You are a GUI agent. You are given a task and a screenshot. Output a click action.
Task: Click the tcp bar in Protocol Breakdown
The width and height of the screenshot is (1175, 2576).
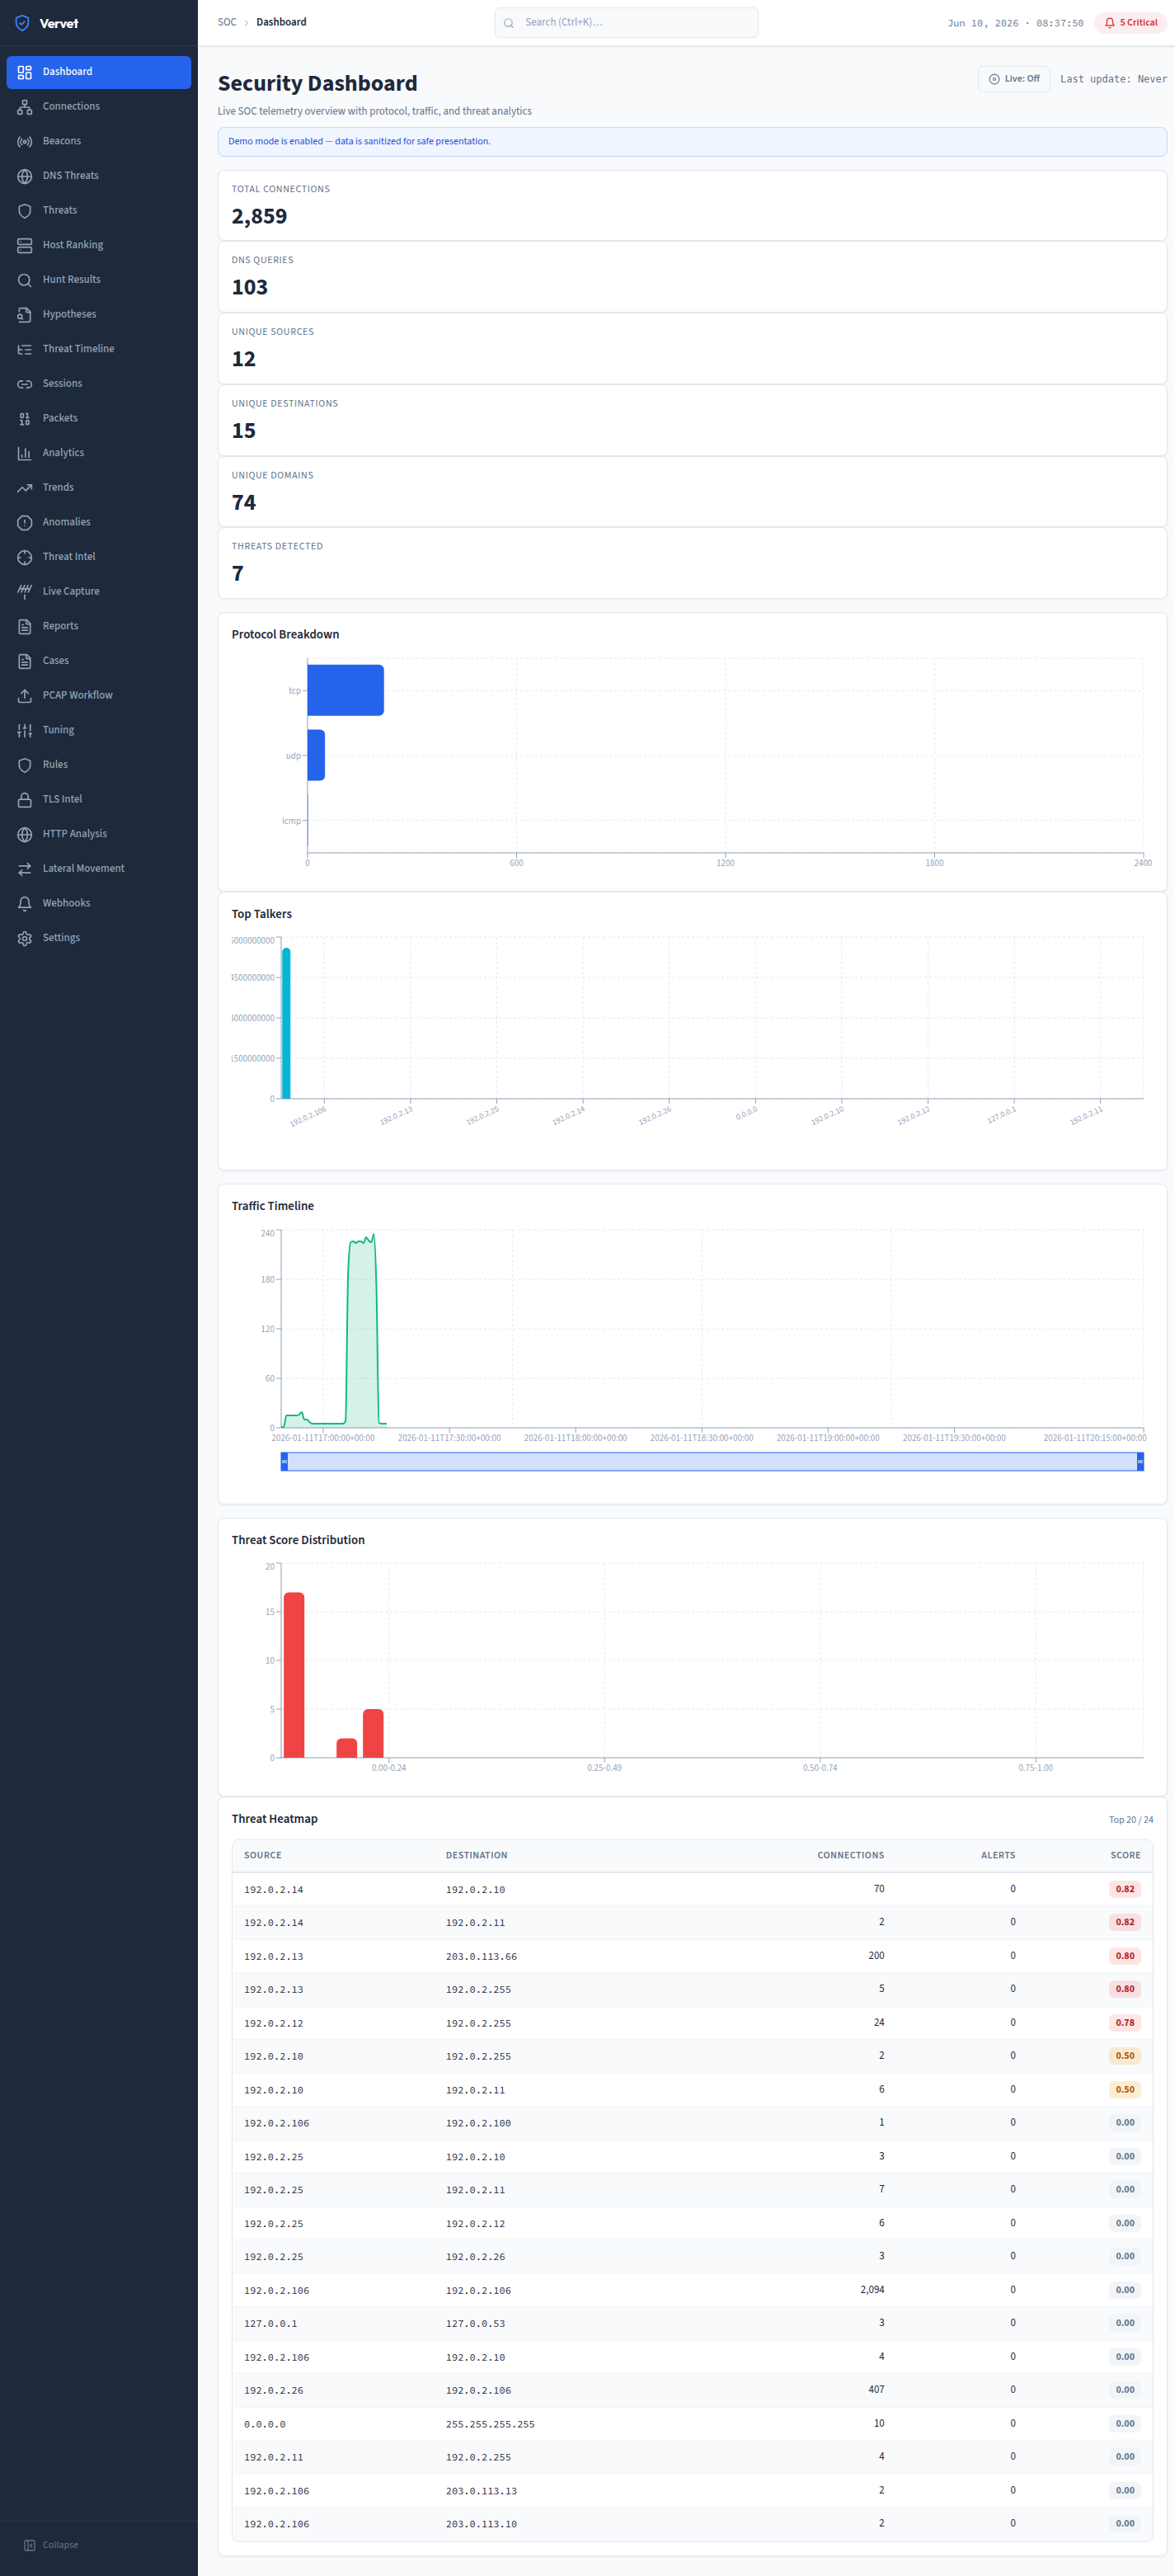345,690
